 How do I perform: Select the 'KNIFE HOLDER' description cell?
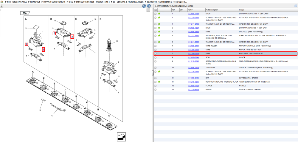pos(211,46)
